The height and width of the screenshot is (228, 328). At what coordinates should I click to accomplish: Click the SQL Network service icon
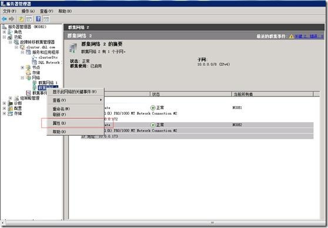click(35, 62)
